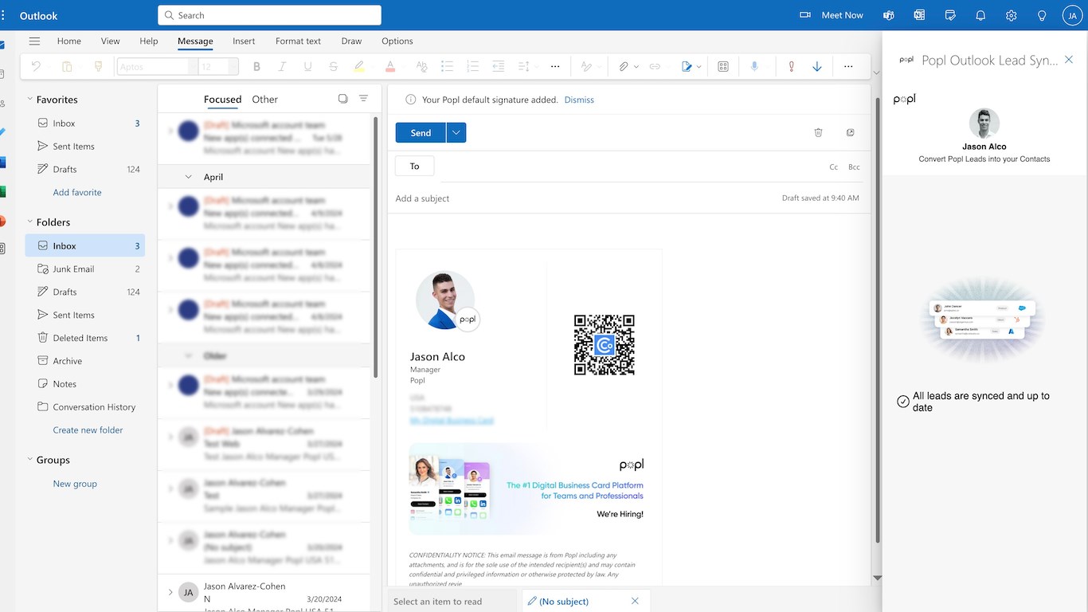Image resolution: width=1088 pixels, height=612 pixels.
Task: Open the Draw ribbon tab
Action: [x=351, y=41]
